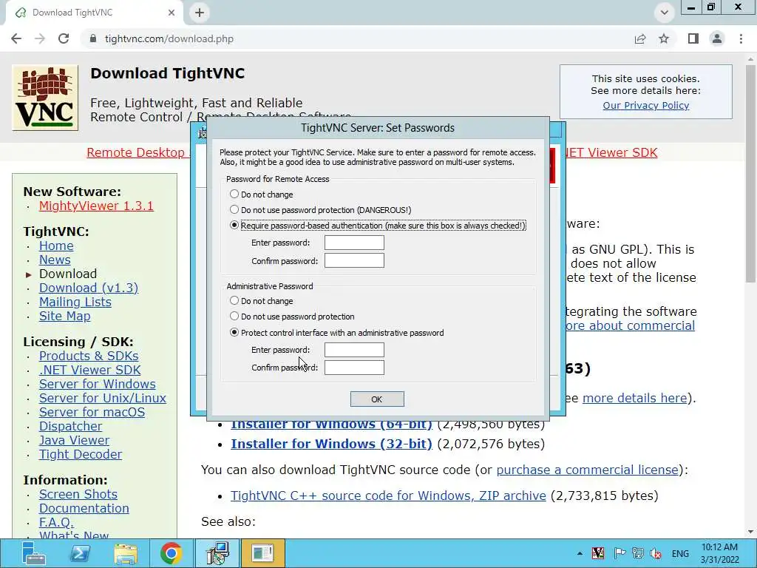Open 'Products & SDKs' link
This screenshot has height=568, width=757.
(x=89, y=356)
